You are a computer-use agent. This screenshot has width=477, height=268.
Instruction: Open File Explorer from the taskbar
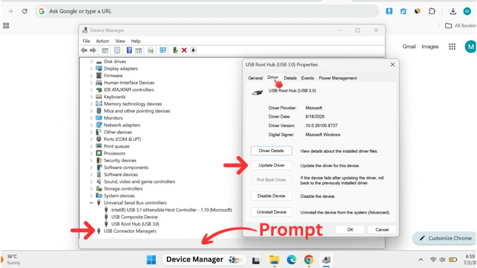[274, 260]
